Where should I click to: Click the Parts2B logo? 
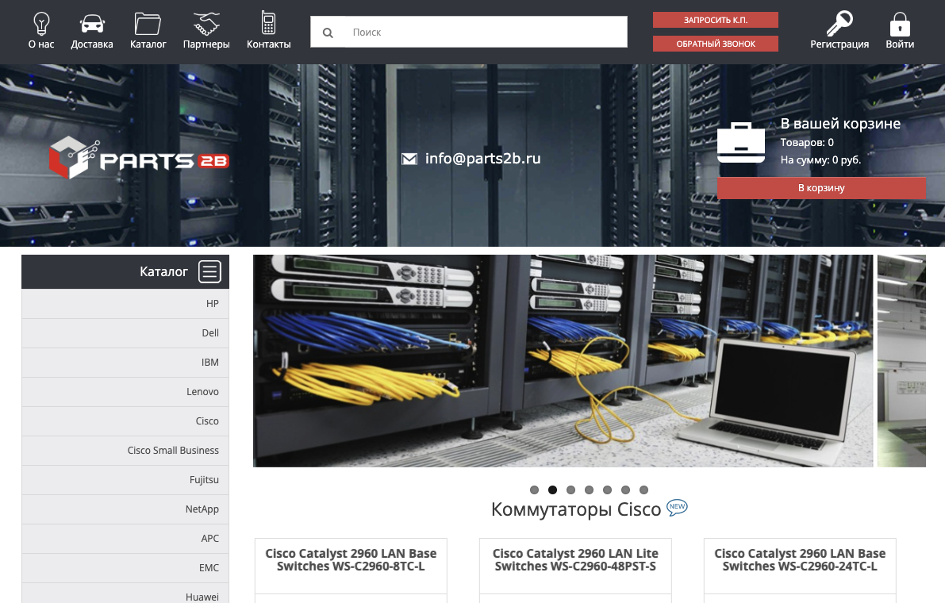(x=139, y=157)
